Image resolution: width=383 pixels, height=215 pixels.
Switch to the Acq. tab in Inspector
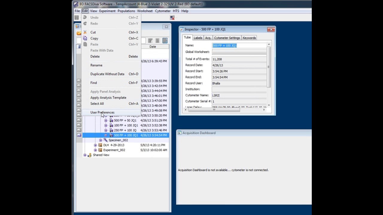(208, 38)
